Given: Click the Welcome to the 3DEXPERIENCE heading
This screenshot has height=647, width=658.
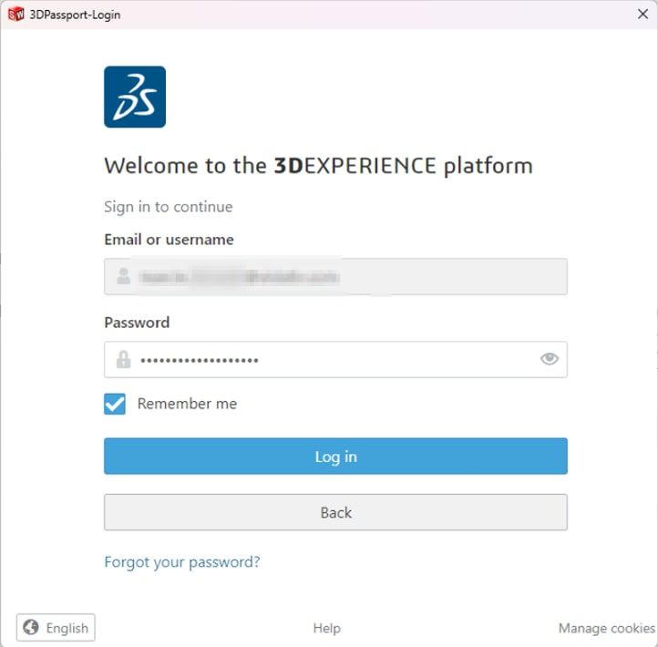Looking at the screenshot, I should tap(318, 166).
